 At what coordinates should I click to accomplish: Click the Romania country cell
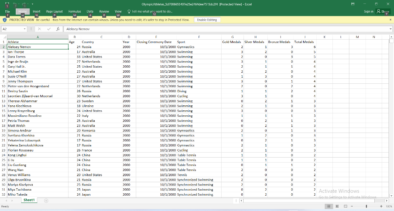click(x=102, y=130)
